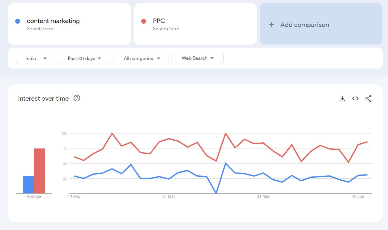The width and height of the screenshot is (388, 230).
Task: Open the Past 30 days time range dropdown
Action: (x=84, y=58)
